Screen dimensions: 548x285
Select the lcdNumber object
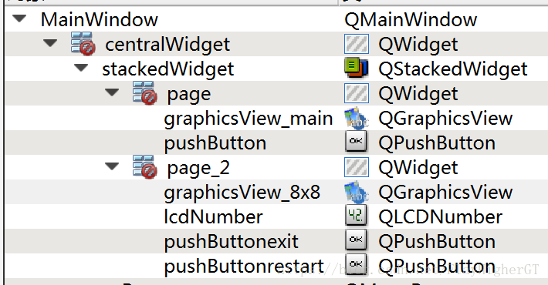click(213, 217)
